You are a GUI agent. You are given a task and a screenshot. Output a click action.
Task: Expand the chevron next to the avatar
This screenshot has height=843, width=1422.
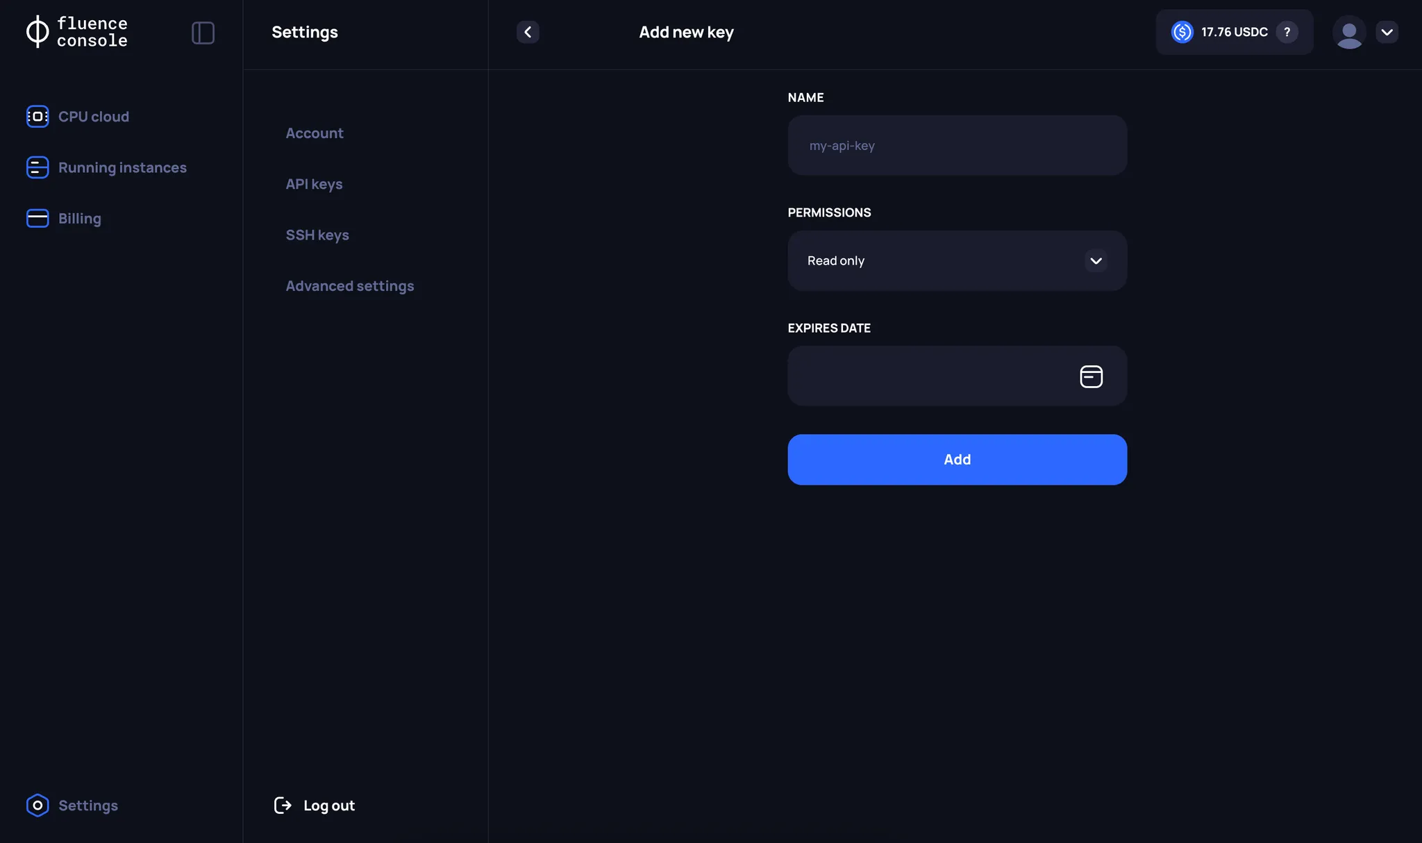1387,32
